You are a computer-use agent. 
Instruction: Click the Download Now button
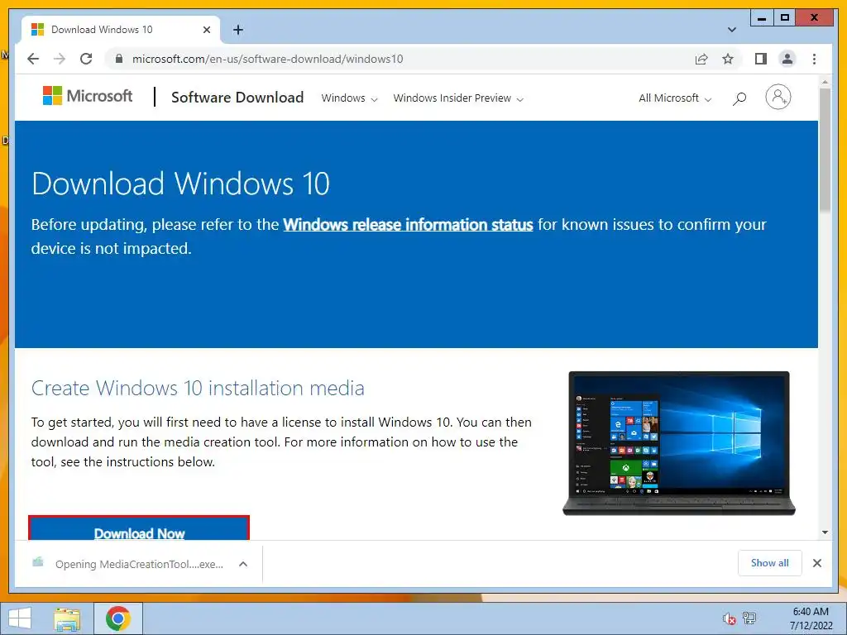139,528
